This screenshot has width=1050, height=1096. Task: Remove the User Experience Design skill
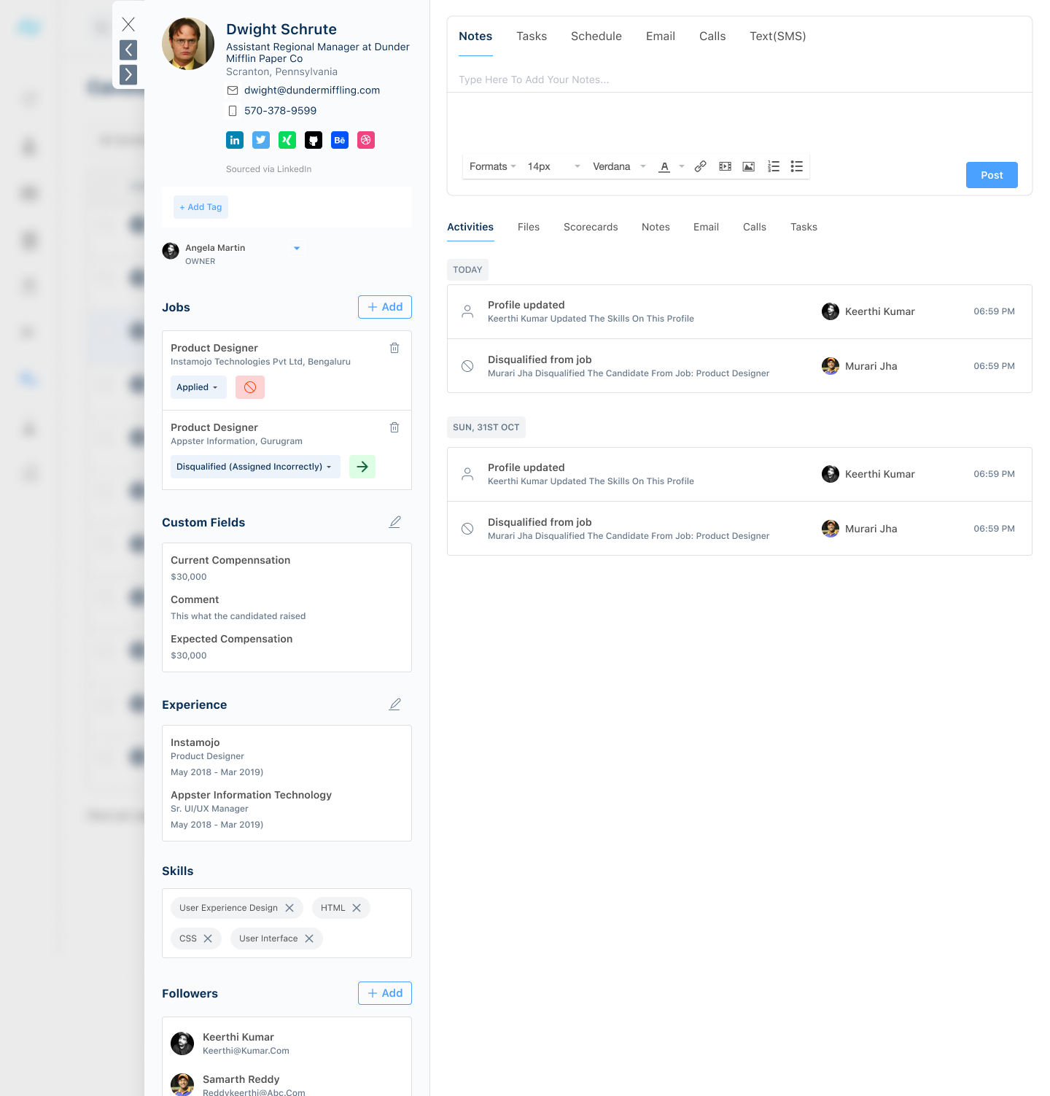(289, 908)
